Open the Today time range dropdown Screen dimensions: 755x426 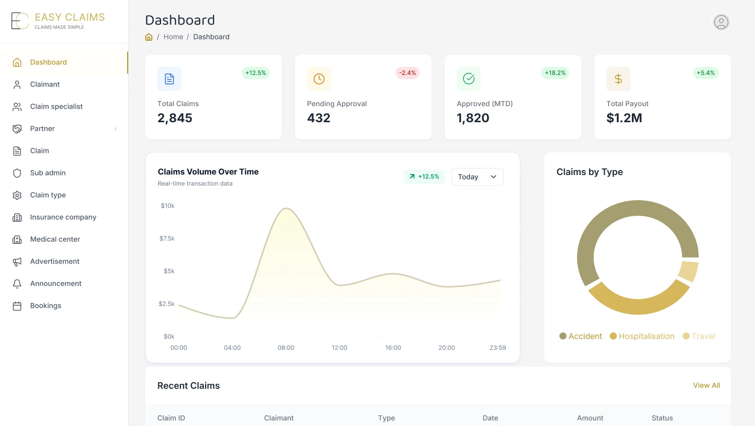(x=477, y=177)
